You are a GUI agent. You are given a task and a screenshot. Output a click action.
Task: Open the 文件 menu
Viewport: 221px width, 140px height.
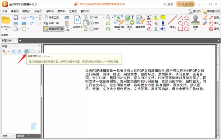[x=5, y=11]
